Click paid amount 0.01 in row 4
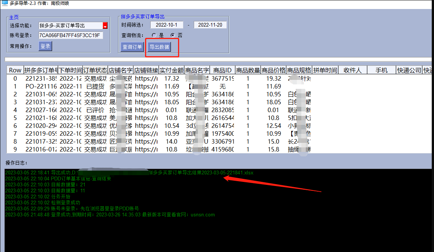434x252 pixels. pos(171,110)
